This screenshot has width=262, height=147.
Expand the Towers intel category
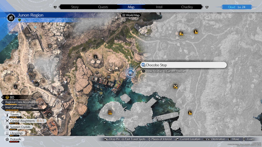[x=14, y=115]
